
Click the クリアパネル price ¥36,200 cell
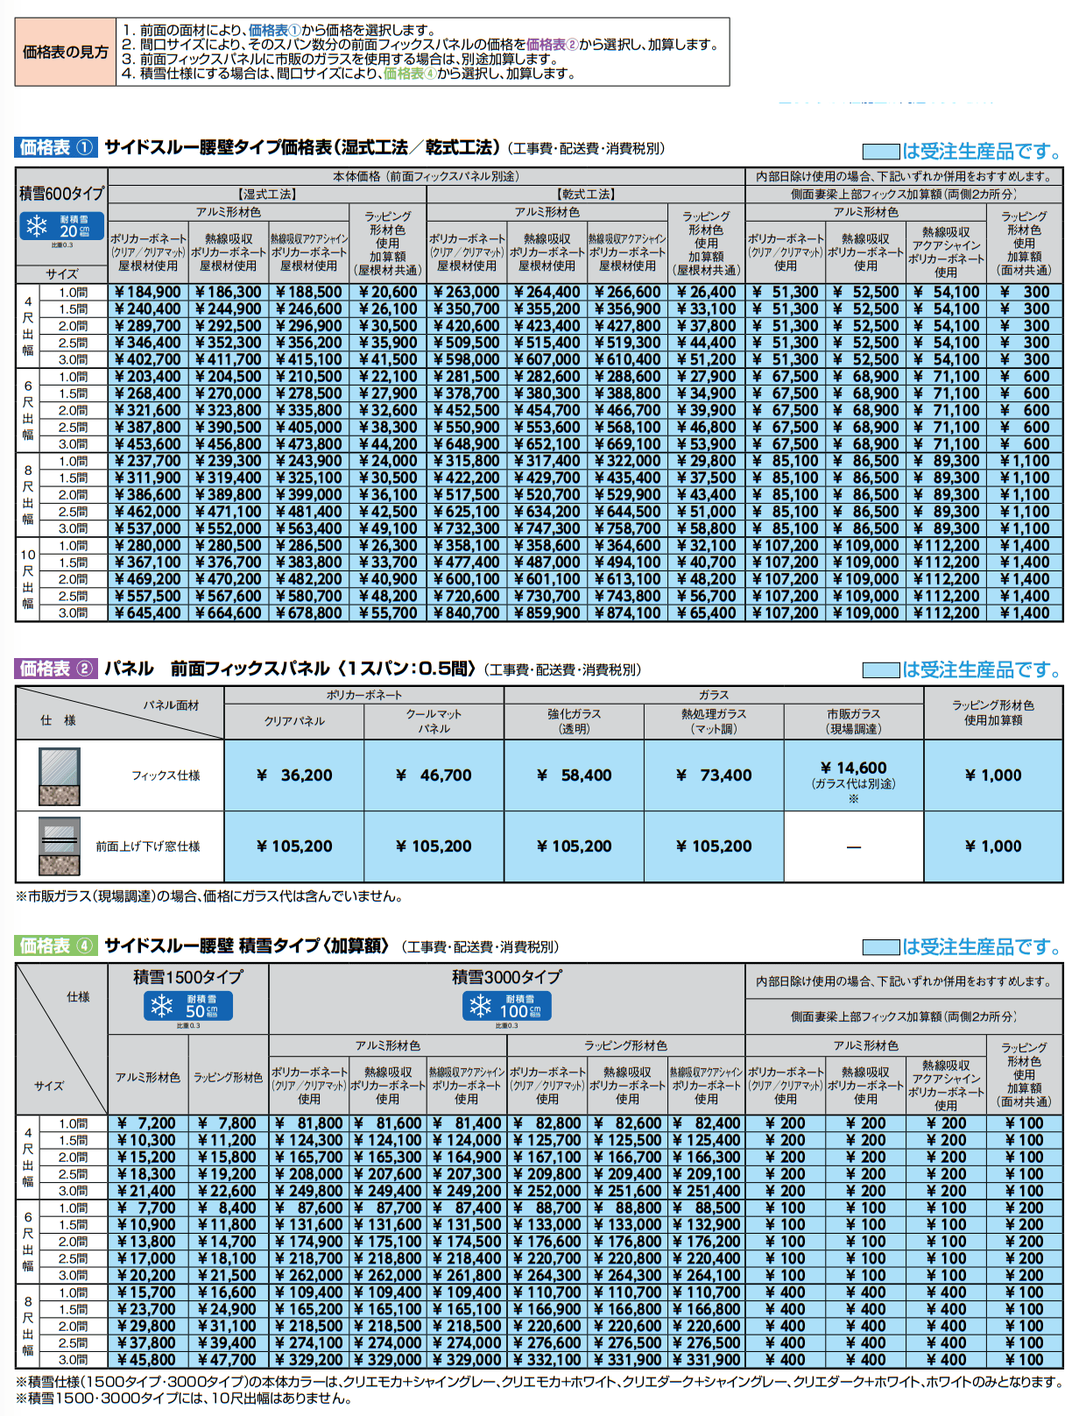click(294, 775)
